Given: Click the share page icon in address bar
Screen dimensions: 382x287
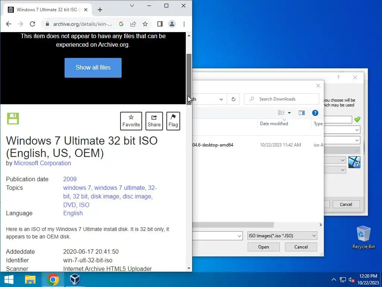Looking at the screenshot, I should click(133, 24).
